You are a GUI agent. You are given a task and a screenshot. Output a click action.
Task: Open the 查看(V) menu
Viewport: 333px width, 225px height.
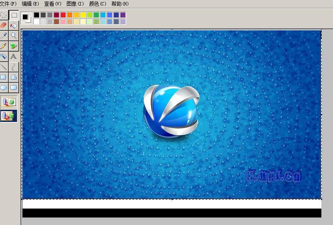tap(52, 4)
